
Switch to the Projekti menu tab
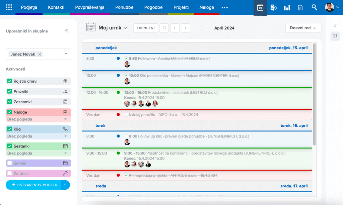tap(181, 7)
